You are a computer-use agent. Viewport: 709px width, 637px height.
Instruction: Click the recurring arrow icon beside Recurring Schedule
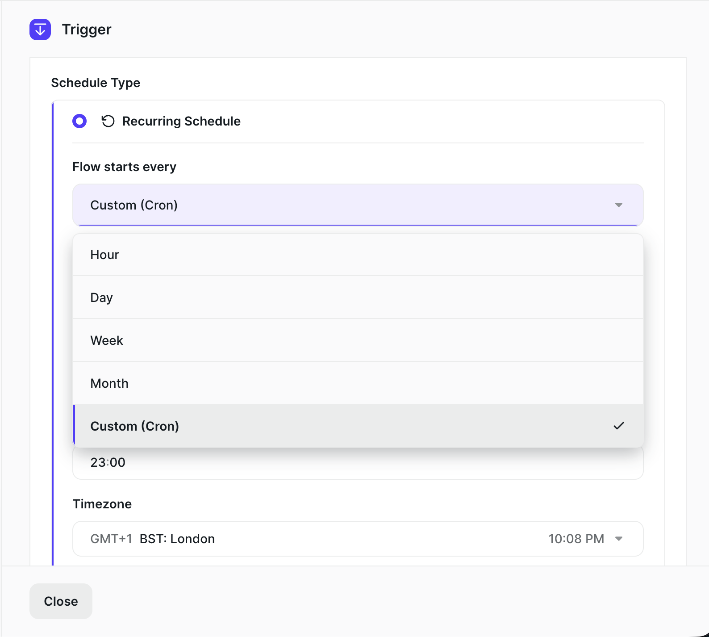[x=108, y=121]
